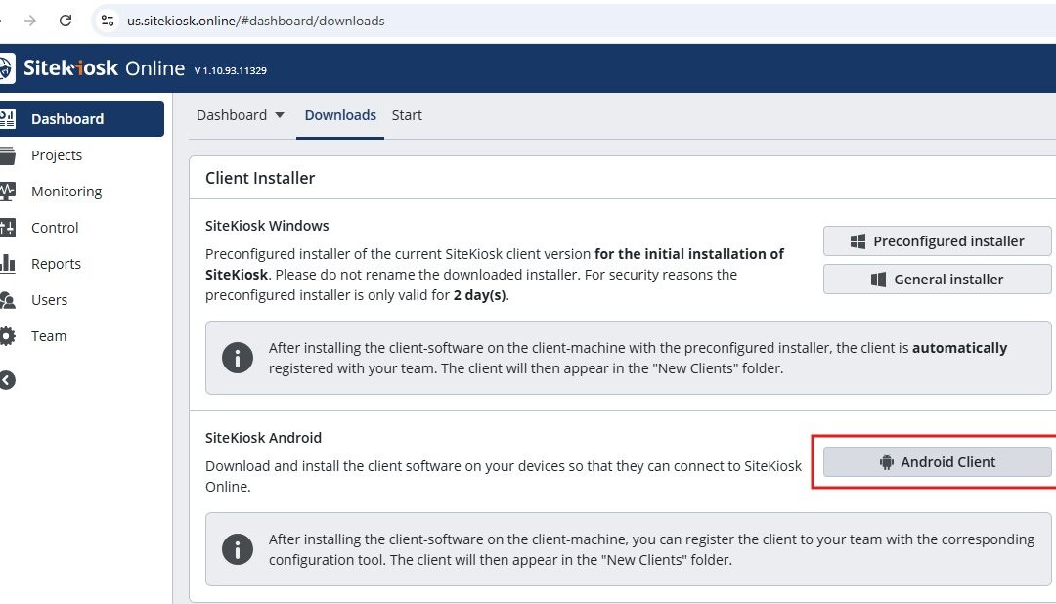Open the Dashboard sidebar item
This screenshot has height=604, width=1056.
pos(81,118)
